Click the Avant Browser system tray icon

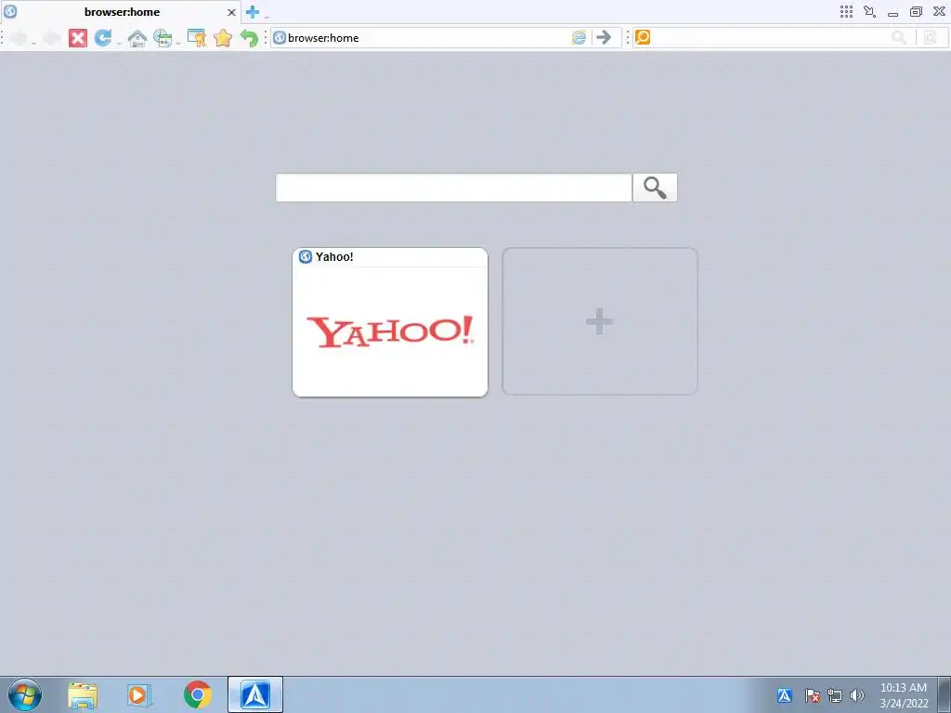(x=784, y=695)
